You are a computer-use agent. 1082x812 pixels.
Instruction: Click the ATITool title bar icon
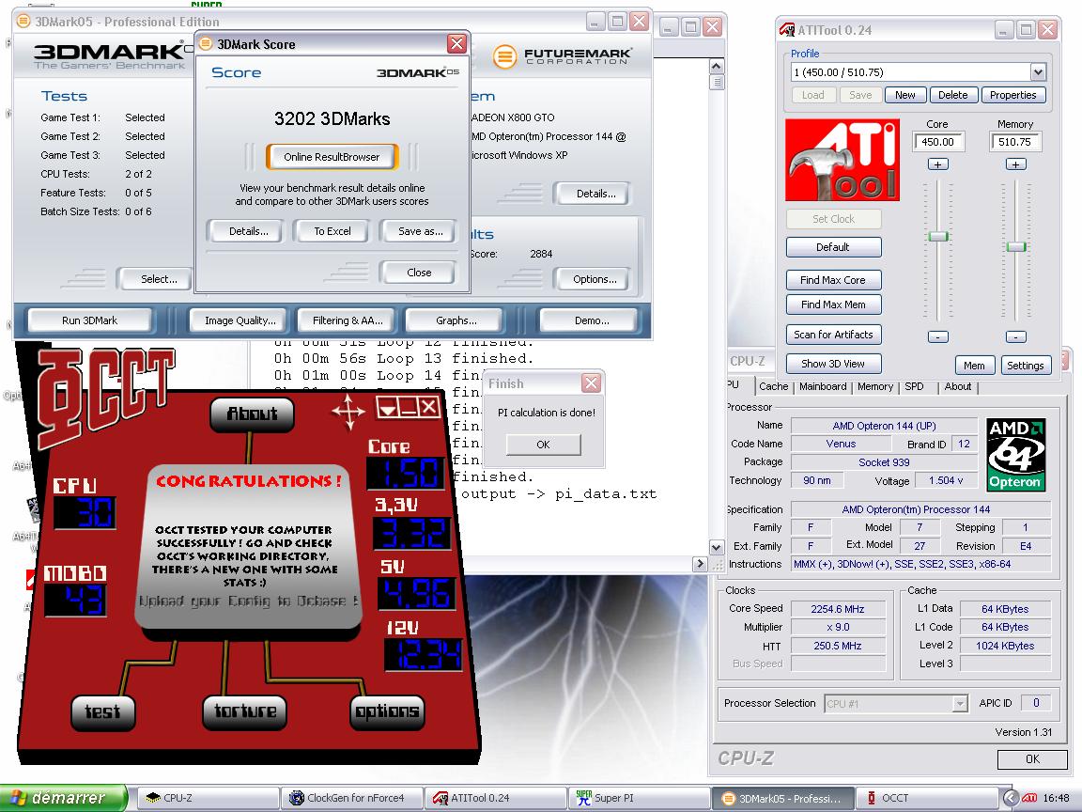click(787, 30)
